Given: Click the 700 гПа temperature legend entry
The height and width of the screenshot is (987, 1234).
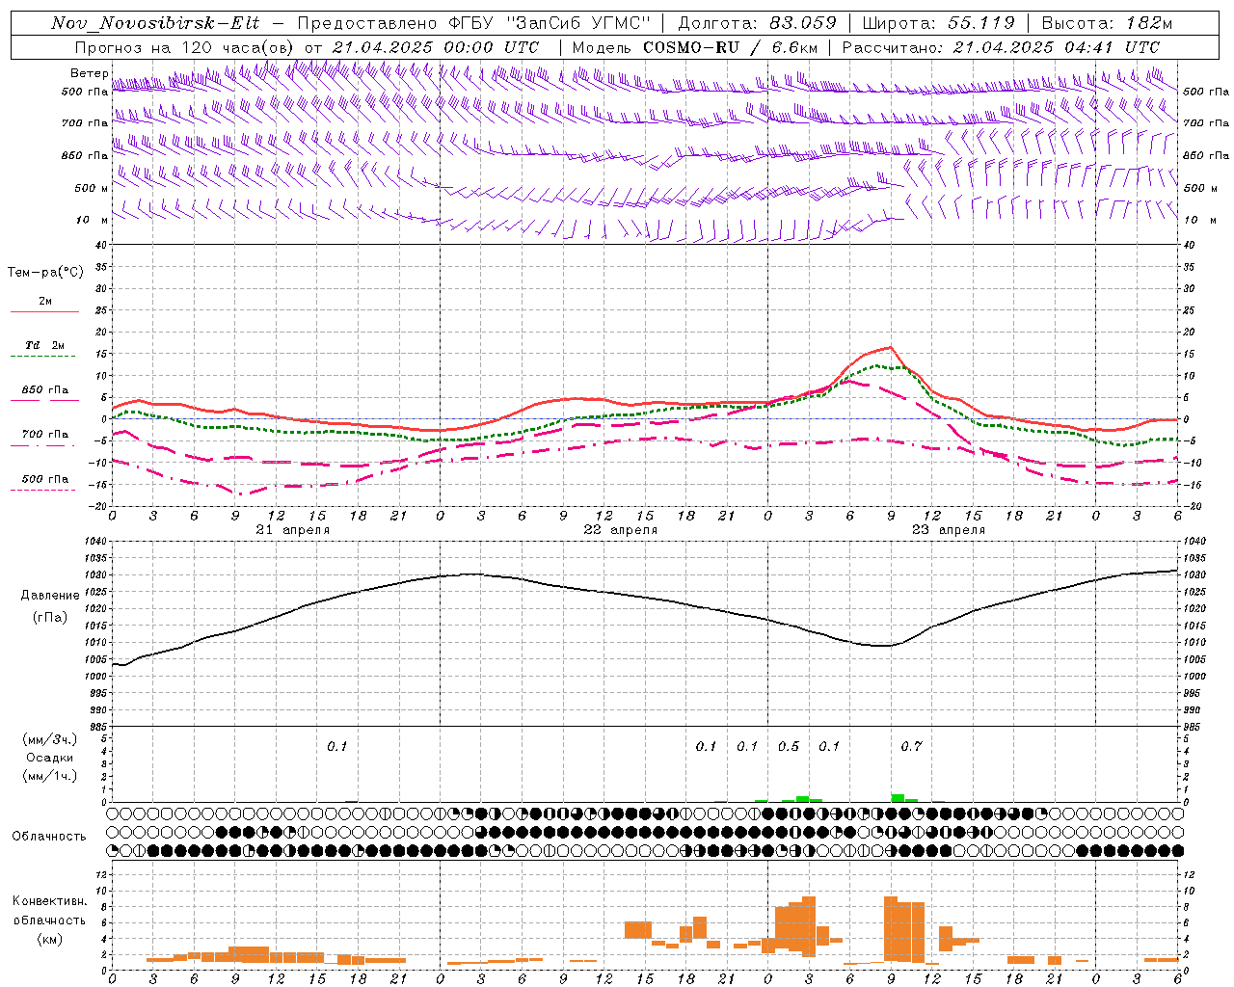Looking at the screenshot, I should [x=45, y=435].
